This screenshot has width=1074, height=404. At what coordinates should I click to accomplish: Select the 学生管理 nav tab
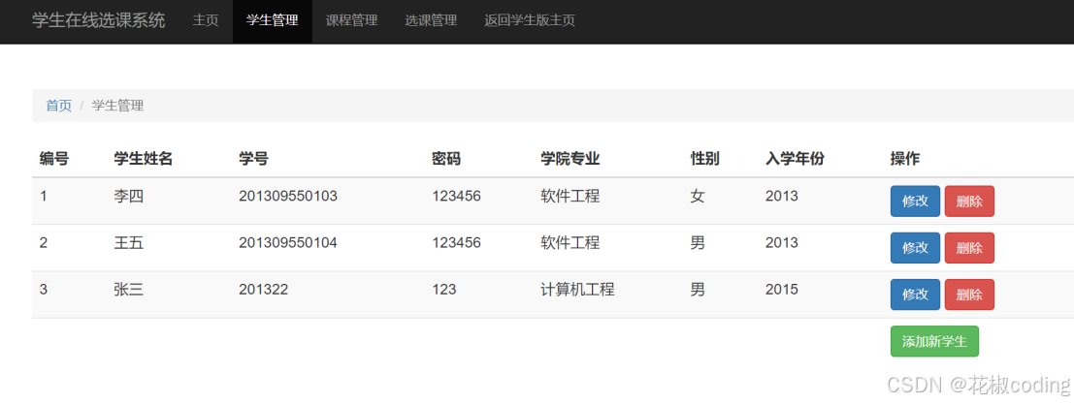272,20
